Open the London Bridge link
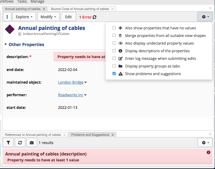This screenshot has height=169, width=215. [x=70, y=82]
